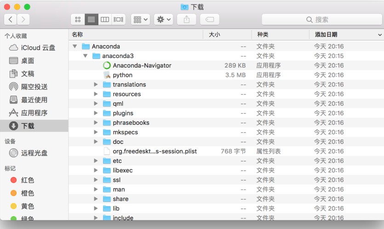Select the doc folder icon
Viewport: 384px width, 229px height.
pyautogui.click(x=107, y=142)
